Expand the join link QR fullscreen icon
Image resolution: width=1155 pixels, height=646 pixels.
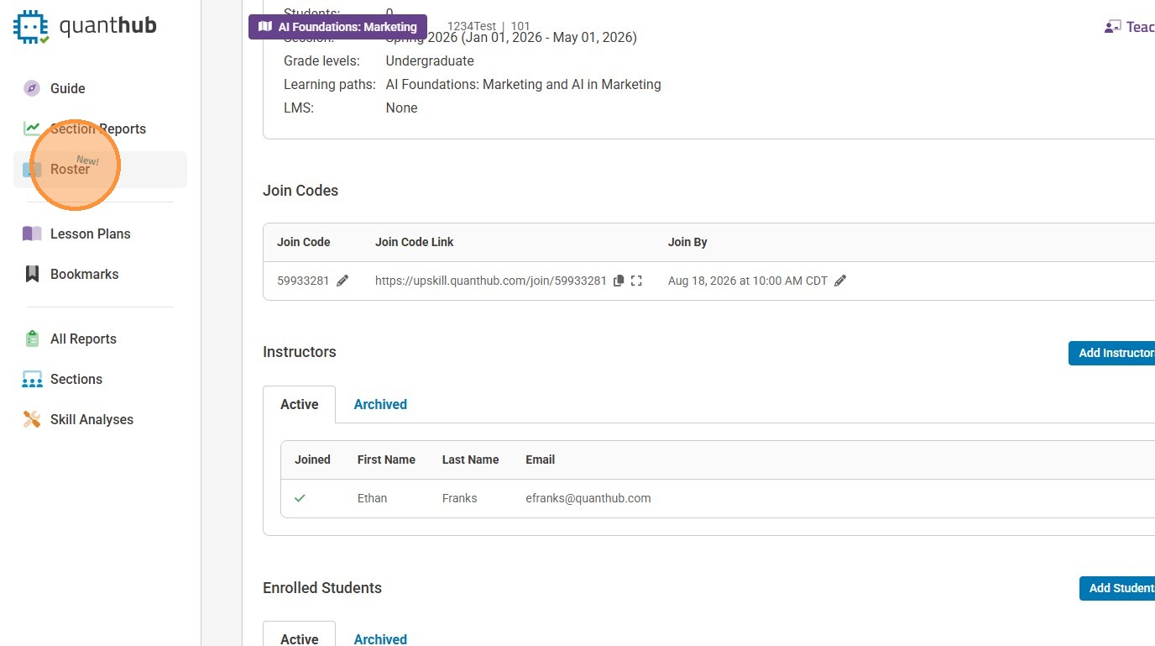click(636, 281)
